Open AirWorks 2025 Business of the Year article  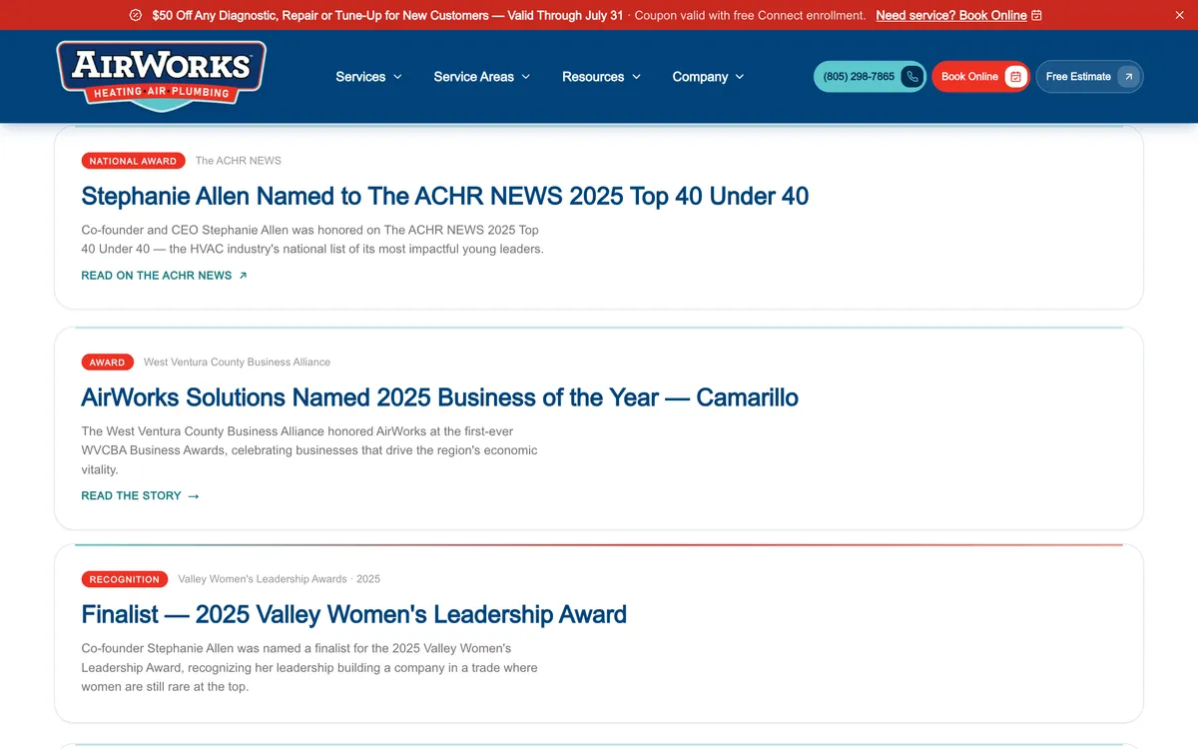pyautogui.click(x=440, y=397)
